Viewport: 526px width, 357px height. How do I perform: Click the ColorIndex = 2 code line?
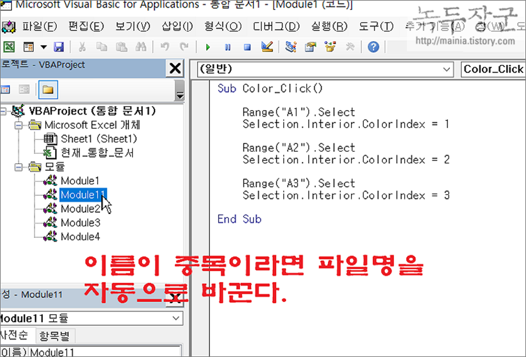coord(346,160)
